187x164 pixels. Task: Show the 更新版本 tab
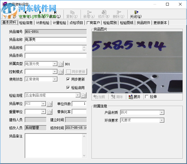pos(160,23)
